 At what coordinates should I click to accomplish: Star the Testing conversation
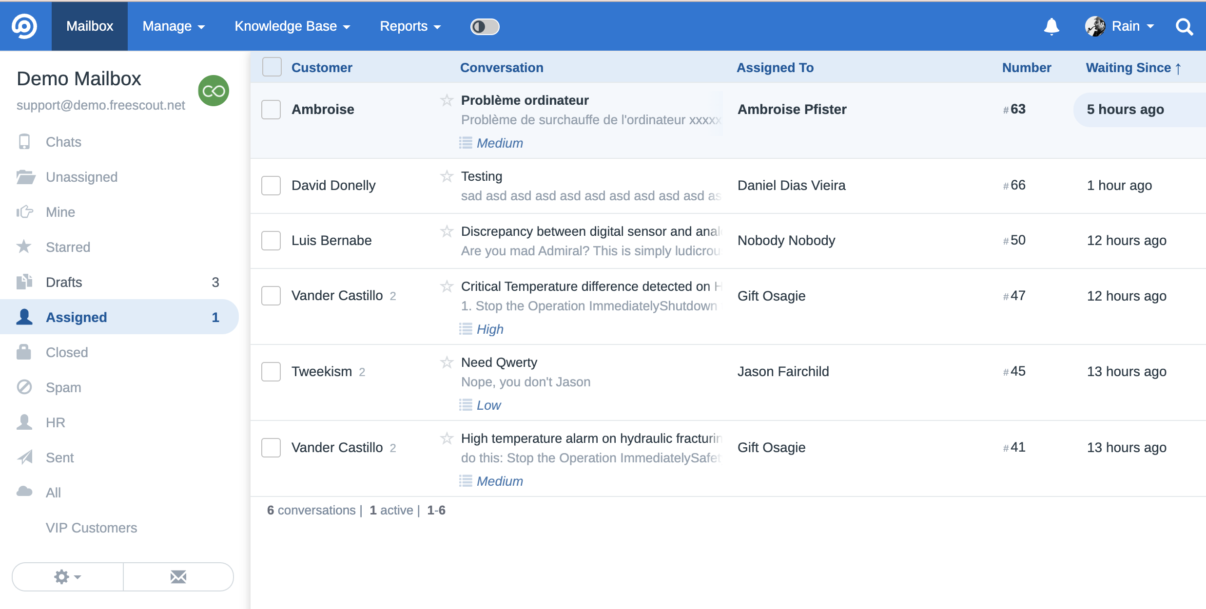click(447, 176)
